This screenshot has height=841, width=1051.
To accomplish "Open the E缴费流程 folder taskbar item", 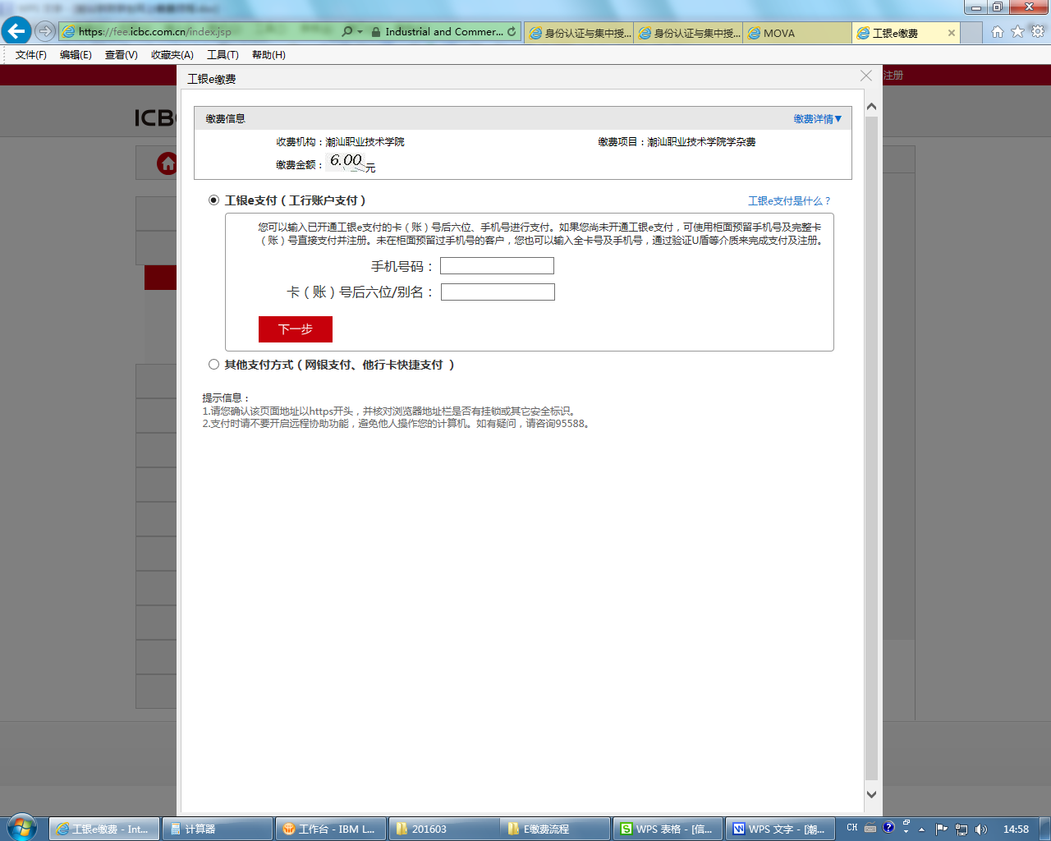I will point(556,829).
